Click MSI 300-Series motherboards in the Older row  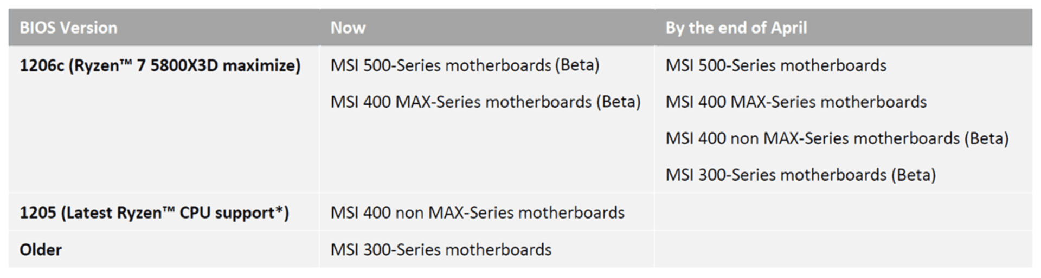pos(441,250)
